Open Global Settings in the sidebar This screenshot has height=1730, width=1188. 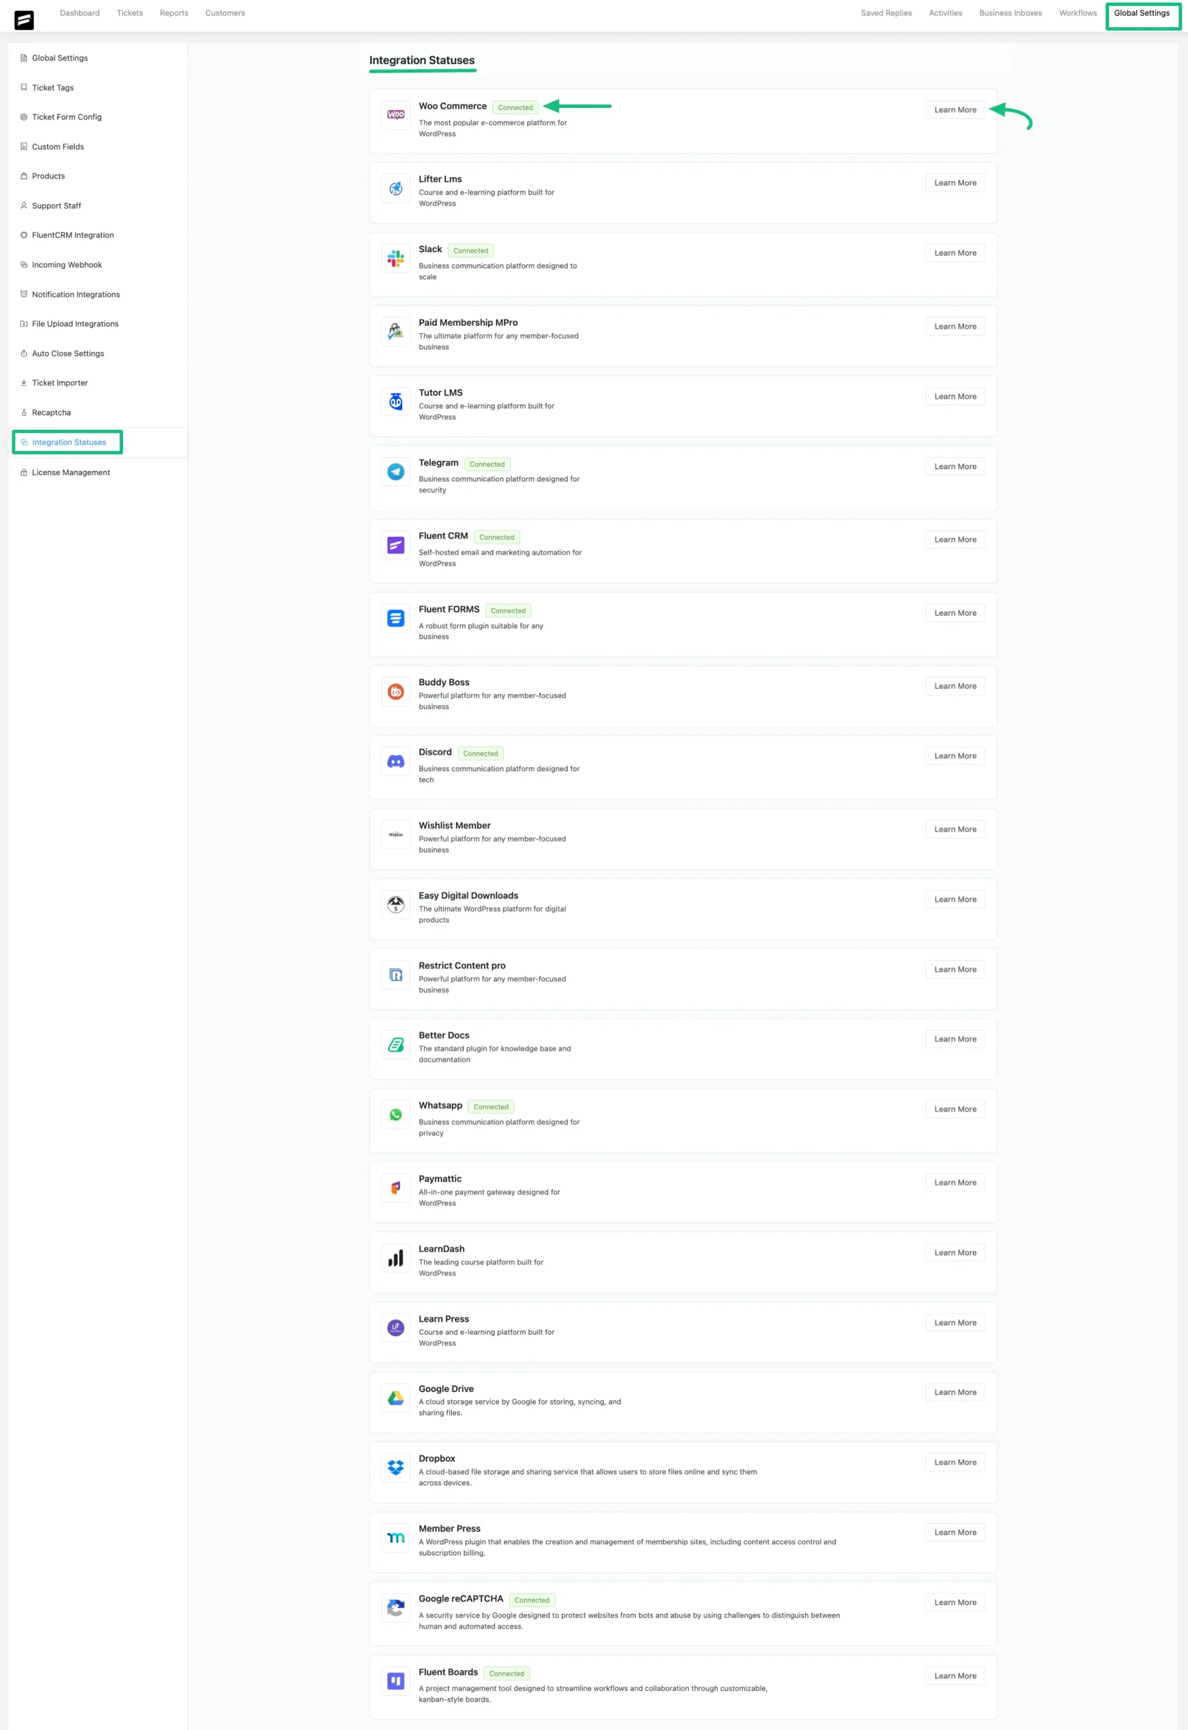click(59, 58)
